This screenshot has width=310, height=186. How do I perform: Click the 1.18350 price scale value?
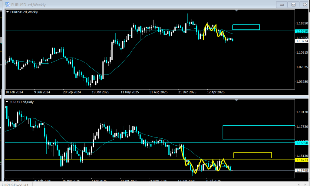(x=302, y=24)
